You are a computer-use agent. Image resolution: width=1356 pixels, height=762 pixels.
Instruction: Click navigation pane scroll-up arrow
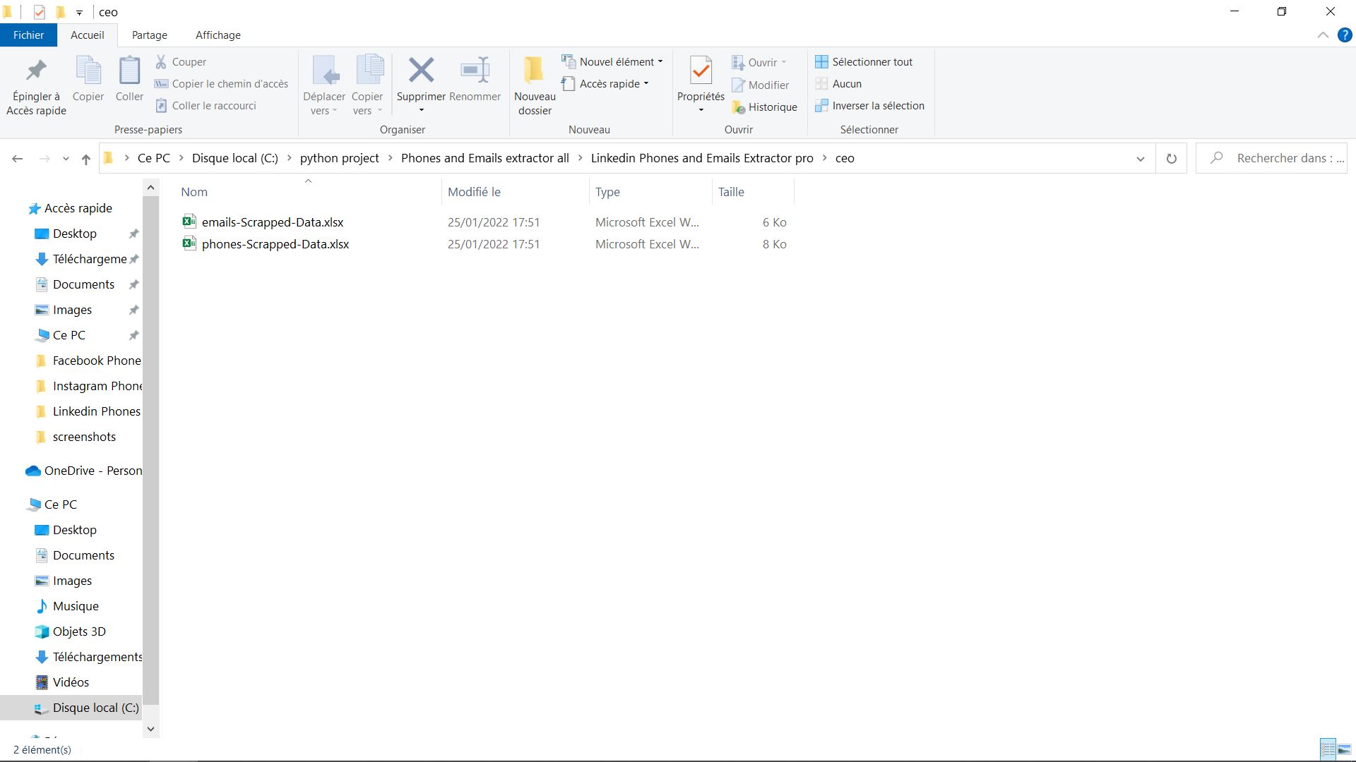pyautogui.click(x=150, y=188)
